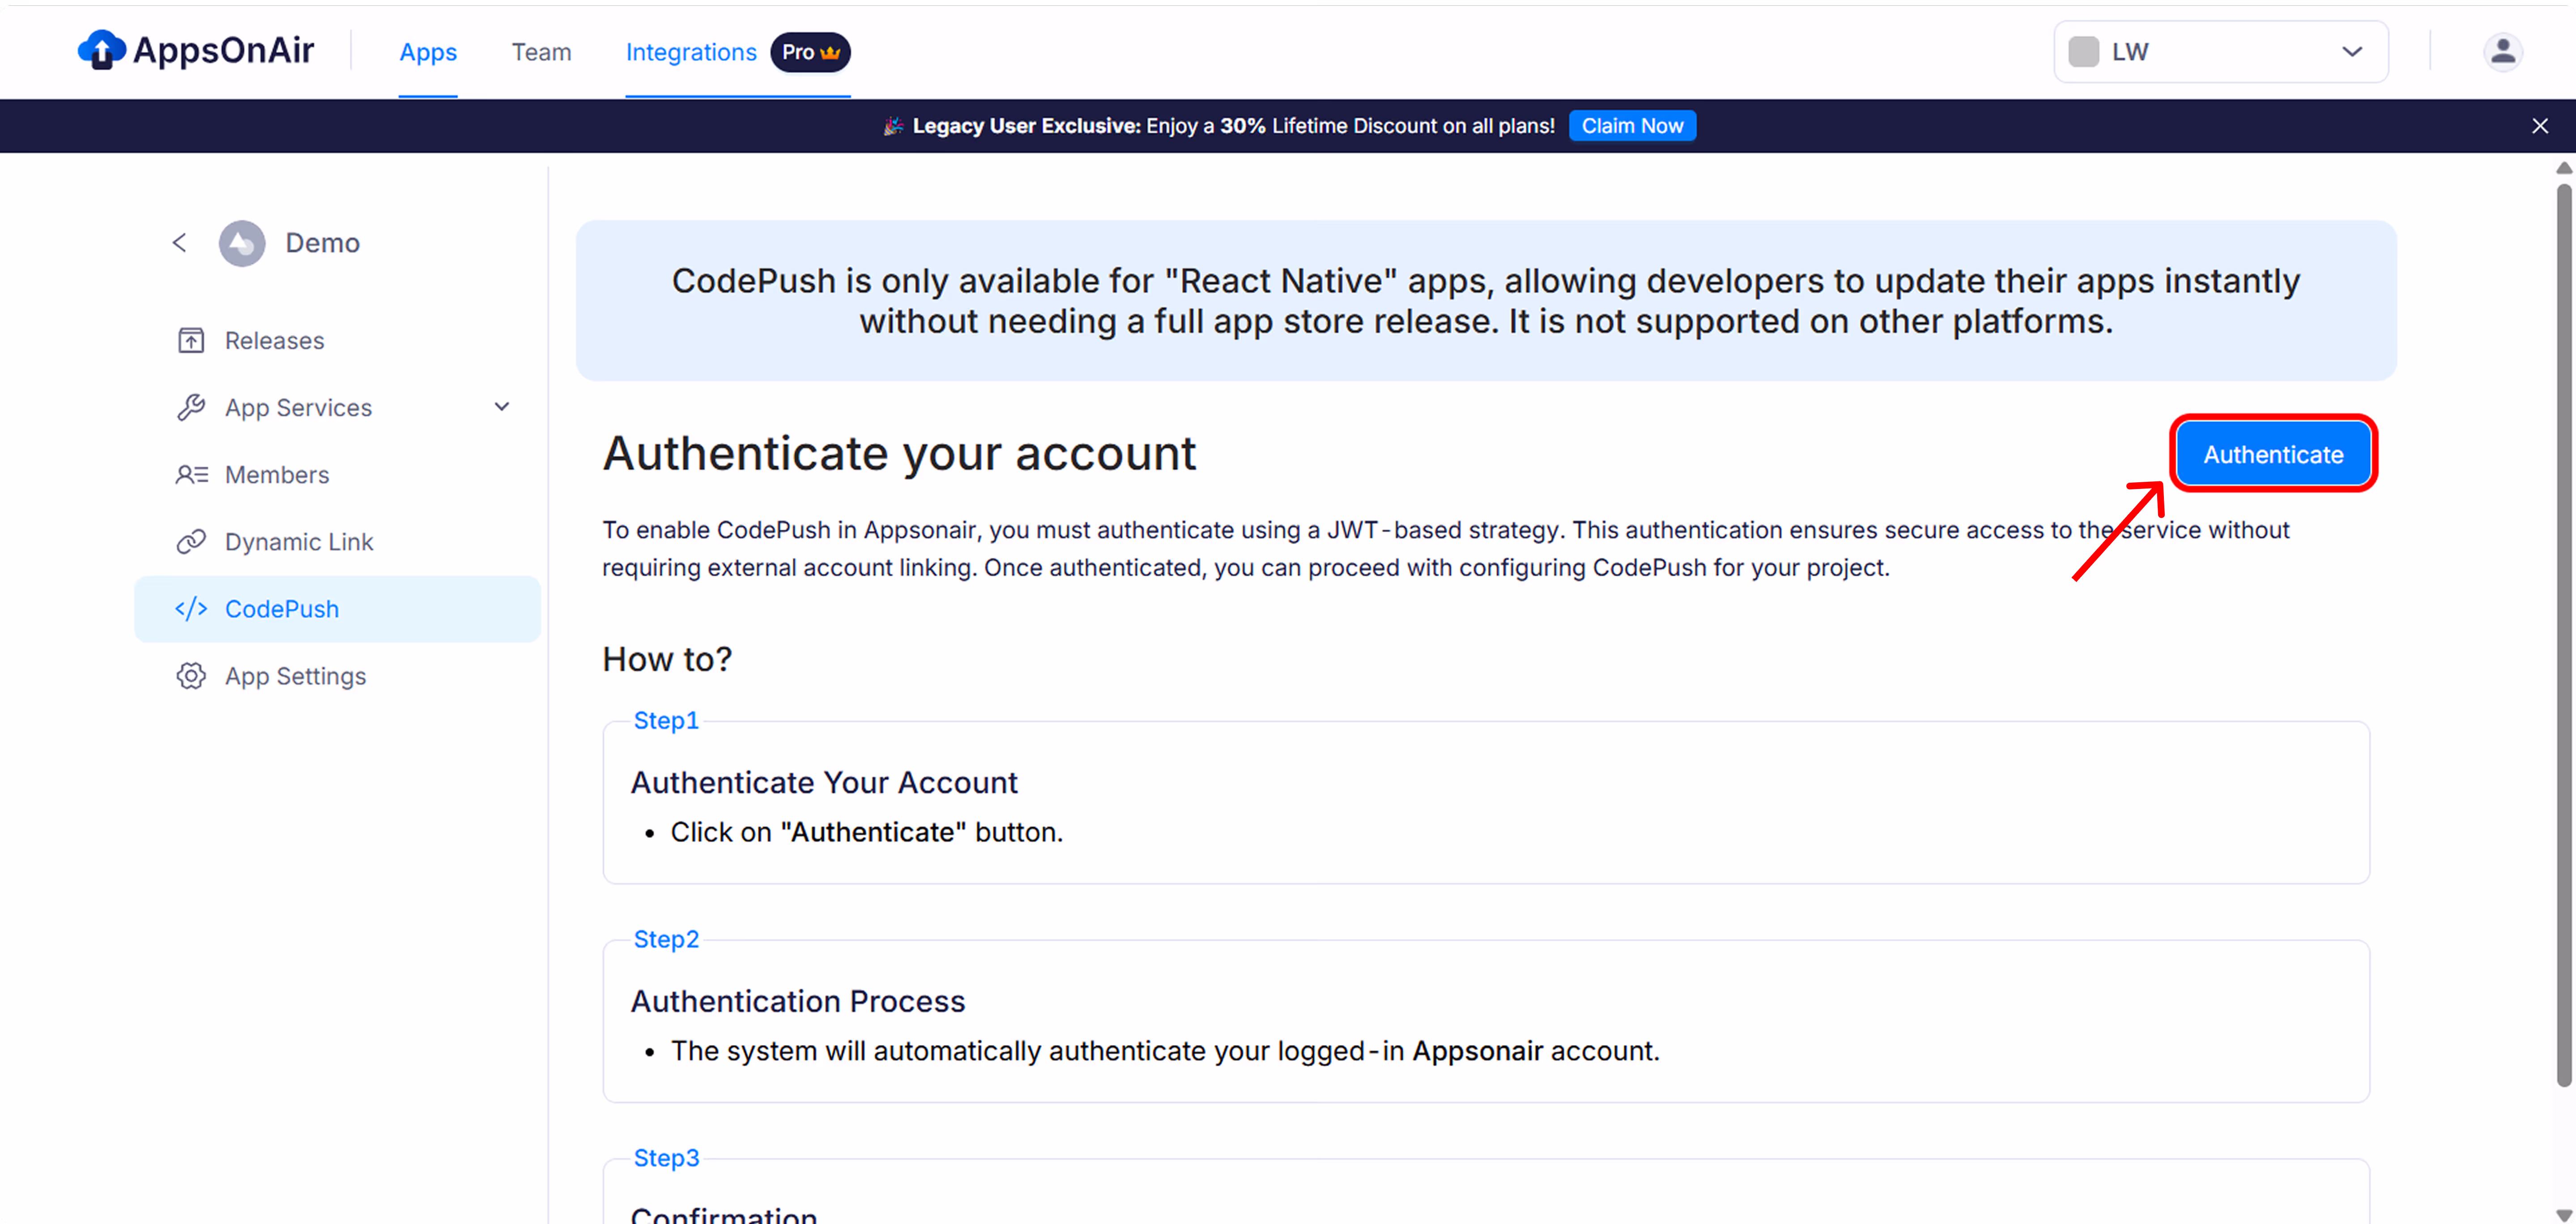Open the Integrations tab
The image size is (2576, 1224).
point(691,52)
